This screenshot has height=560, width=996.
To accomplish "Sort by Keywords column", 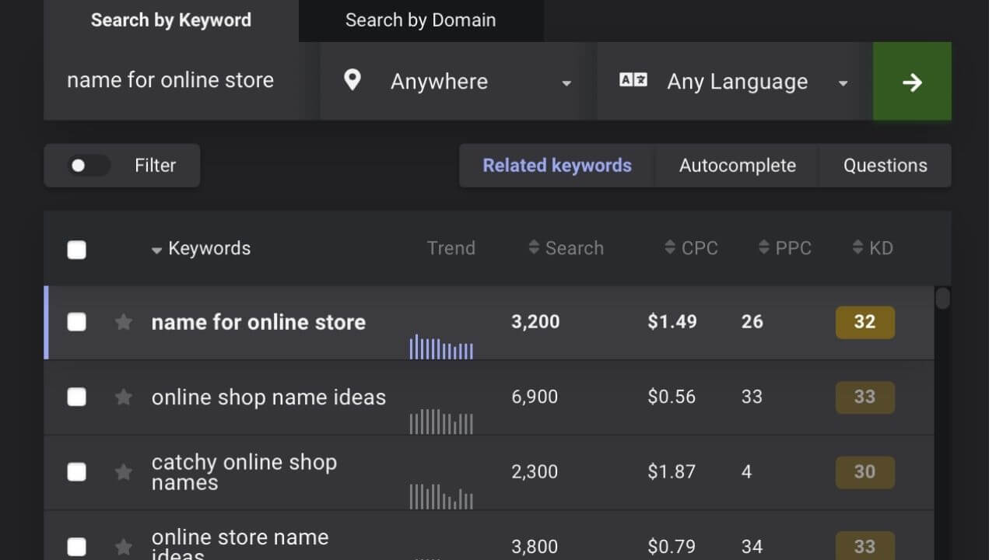I will 201,249.
